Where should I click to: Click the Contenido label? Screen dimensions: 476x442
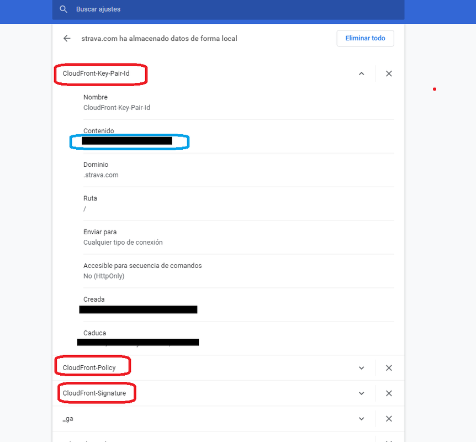click(x=99, y=131)
